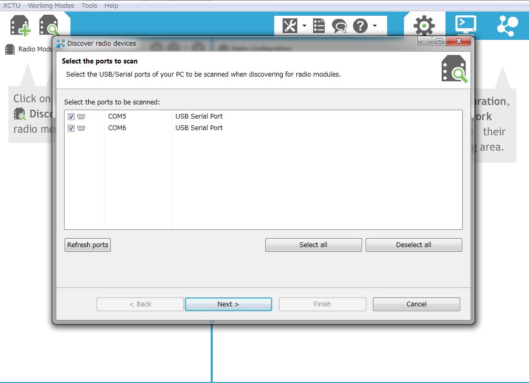Click the Add radio module icon
This screenshot has width=529, height=383.
(x=20, y=25)
